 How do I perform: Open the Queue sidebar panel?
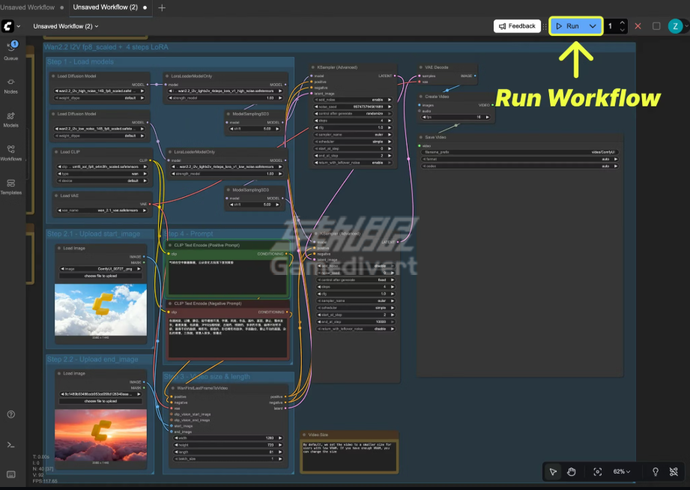coord(11,50)
